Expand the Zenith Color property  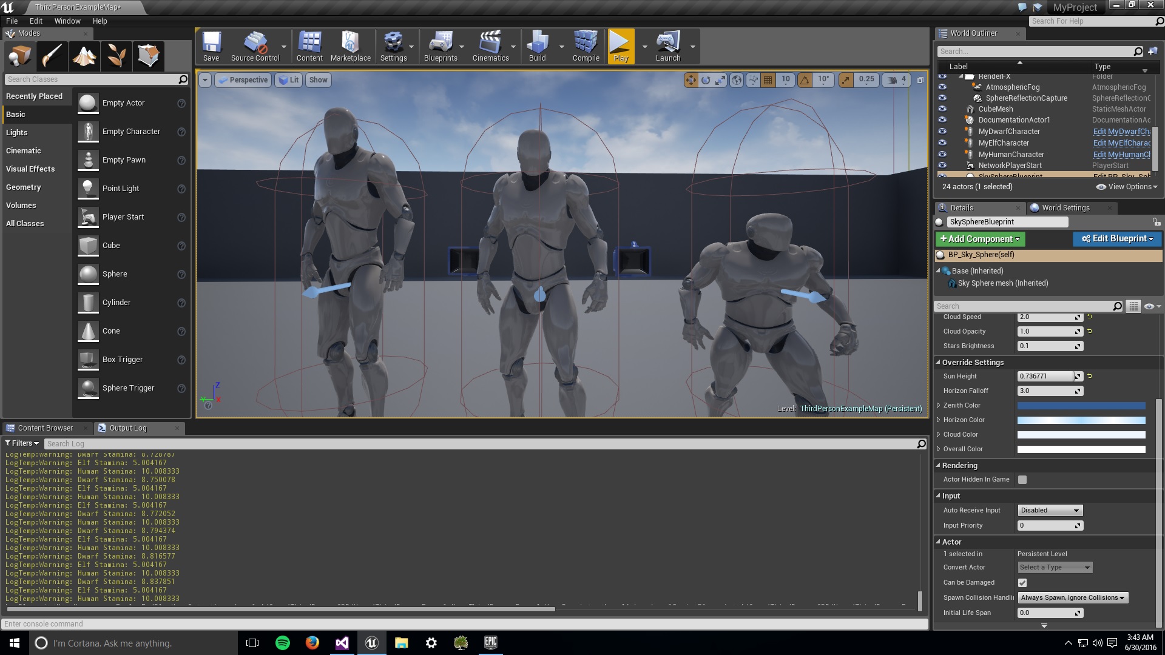pyautogui.click(x=939, y=405)
